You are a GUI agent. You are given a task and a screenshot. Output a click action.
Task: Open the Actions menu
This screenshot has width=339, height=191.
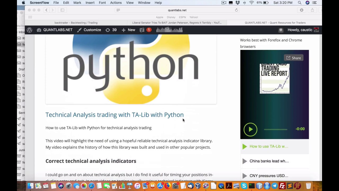116,3
